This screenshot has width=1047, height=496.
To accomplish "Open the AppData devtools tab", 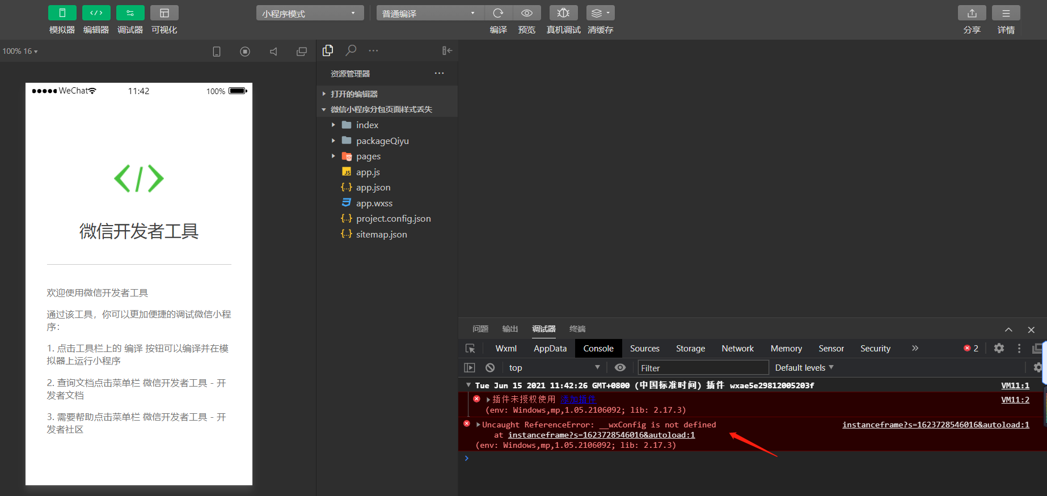I will (x=550, y=349).
